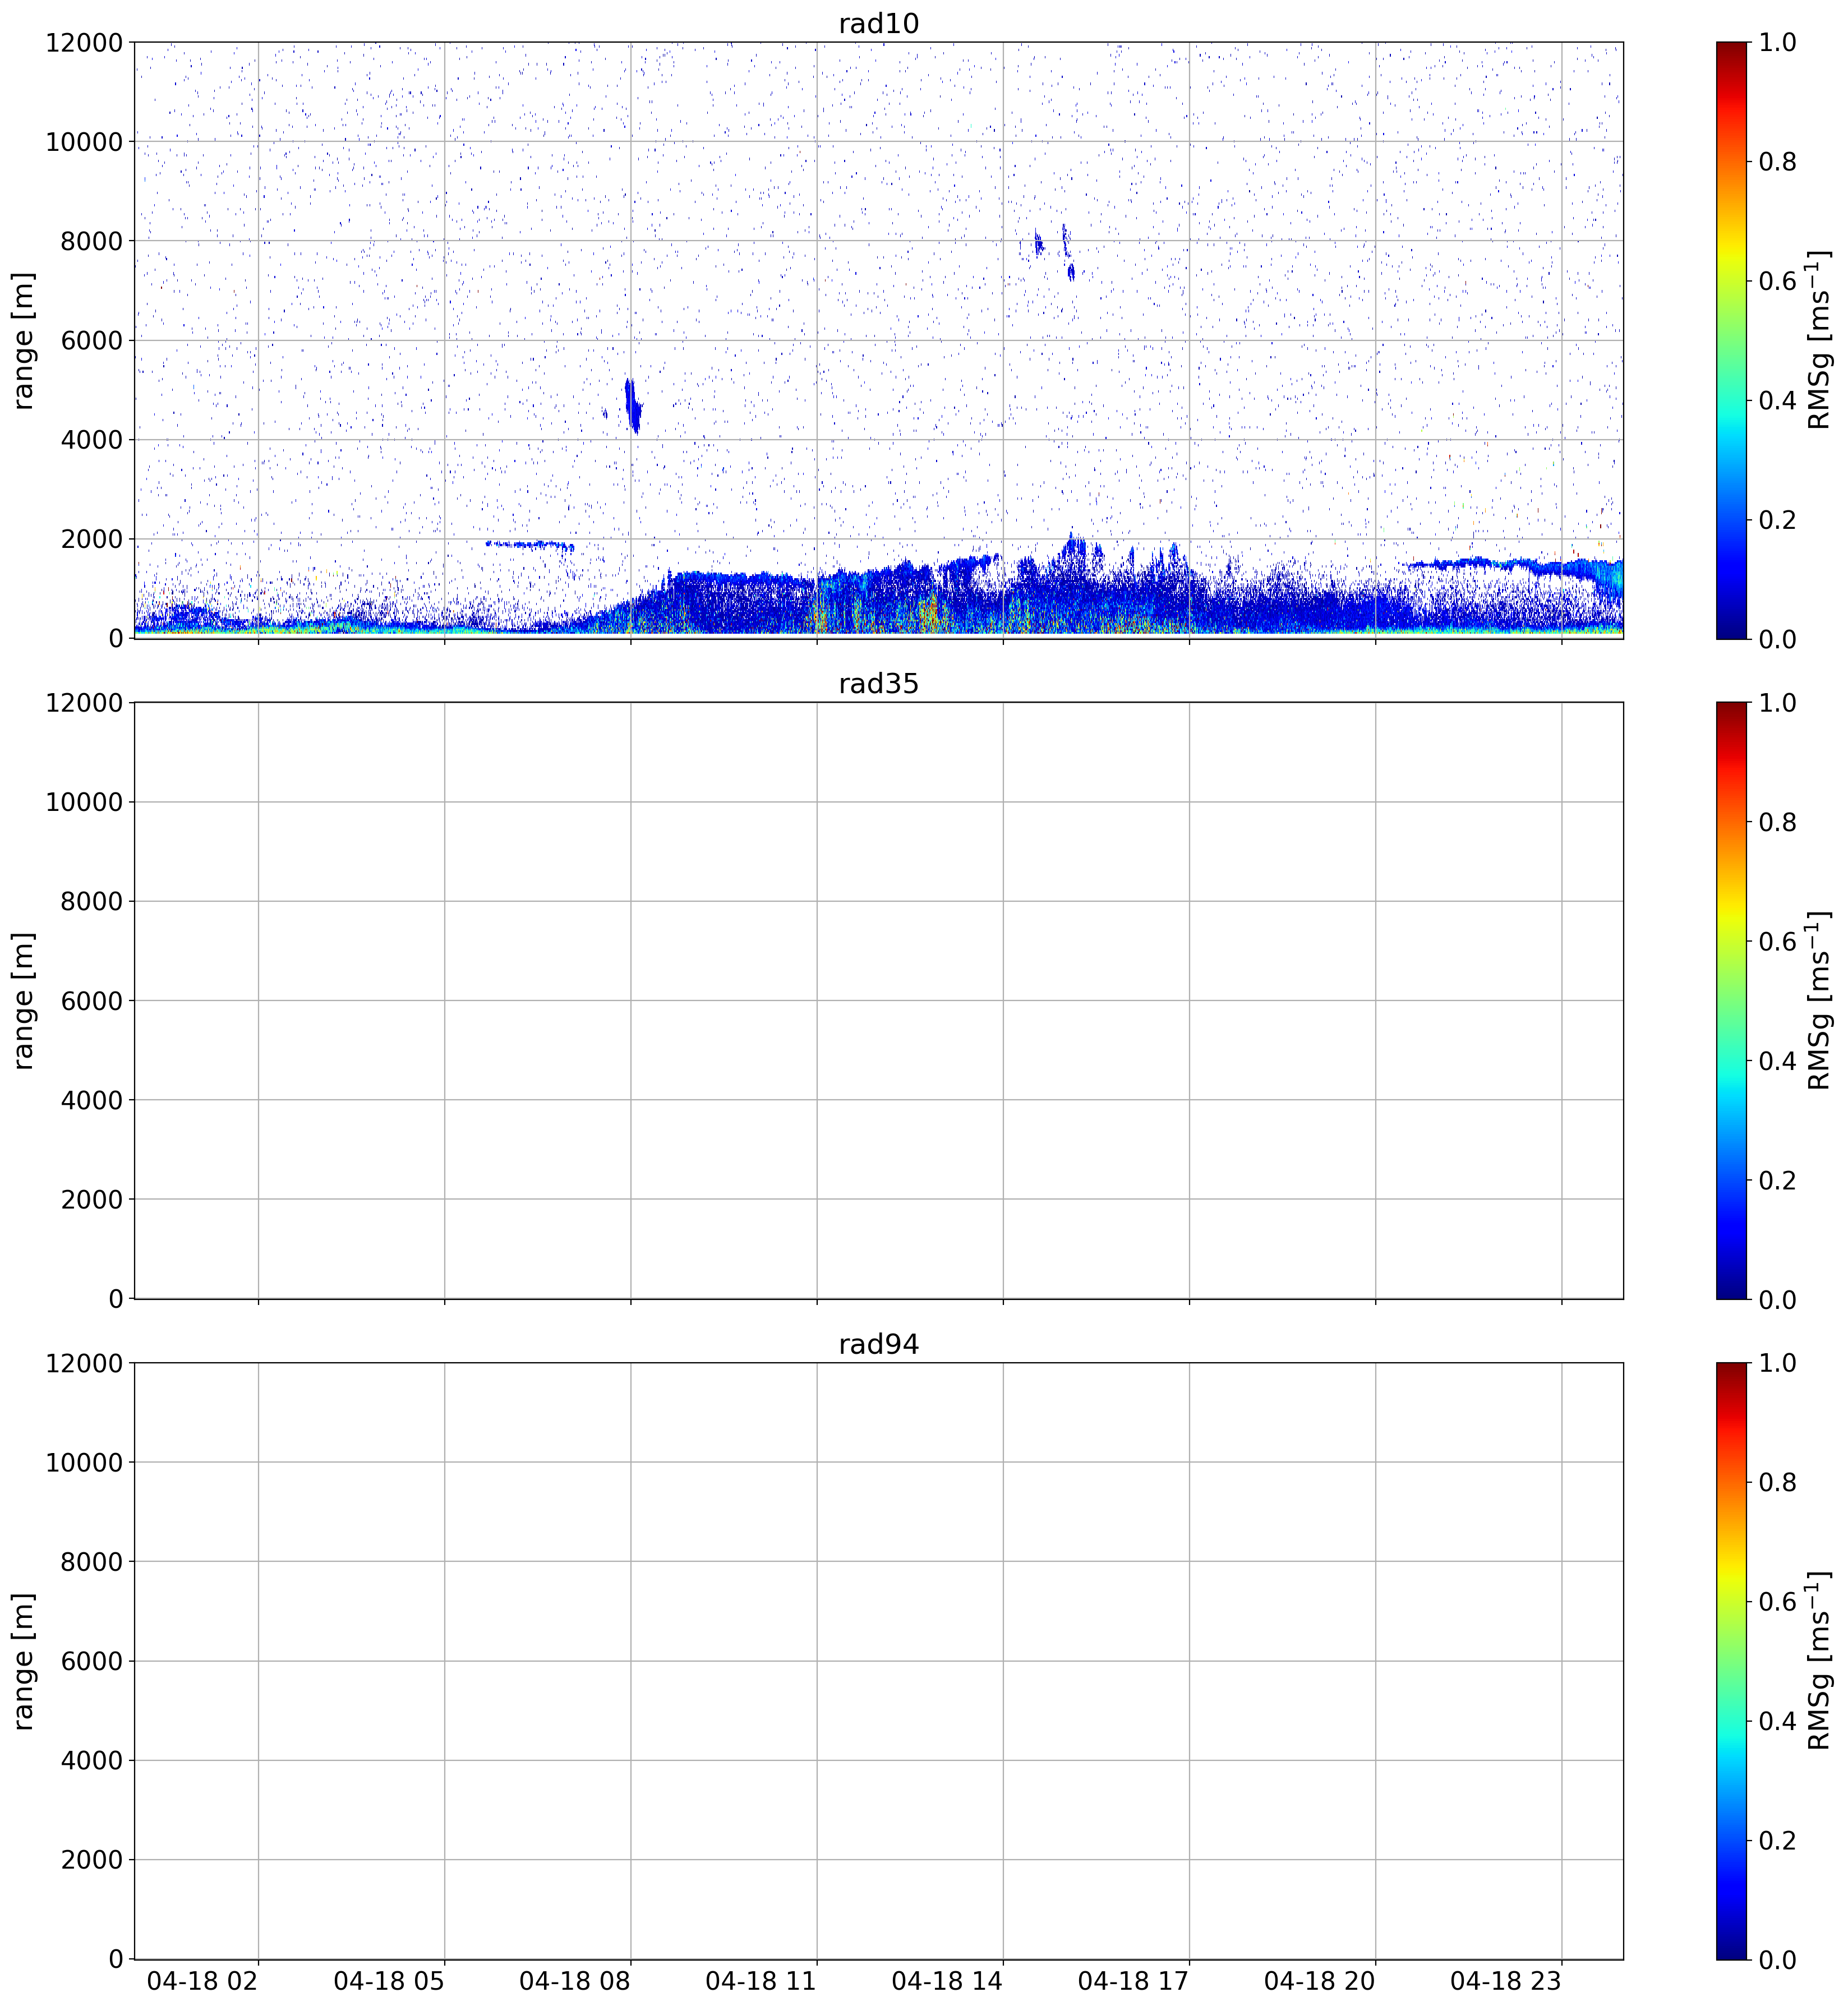Click the rad94 plot title

click(878, 1345)
